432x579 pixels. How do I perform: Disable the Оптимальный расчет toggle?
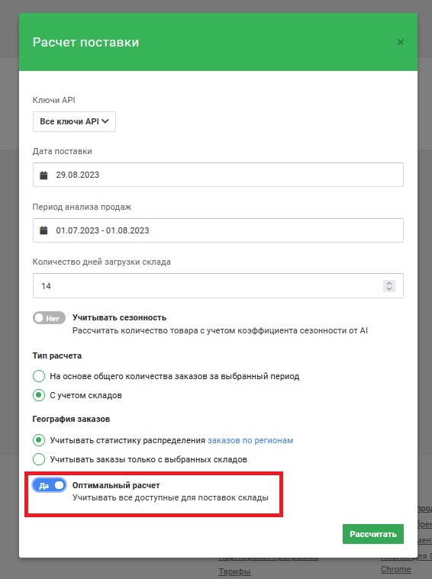pyautogui.click(x=49, y=485)
